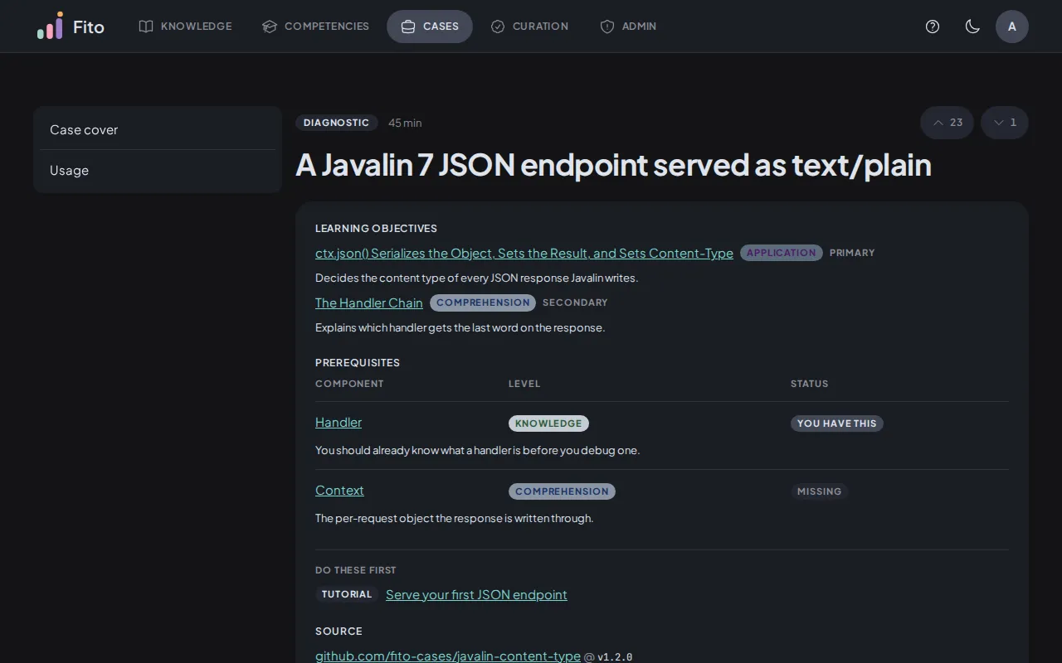Click the Fito logo icon
Screen dimensions: 1062x663
tap(50, 27)
